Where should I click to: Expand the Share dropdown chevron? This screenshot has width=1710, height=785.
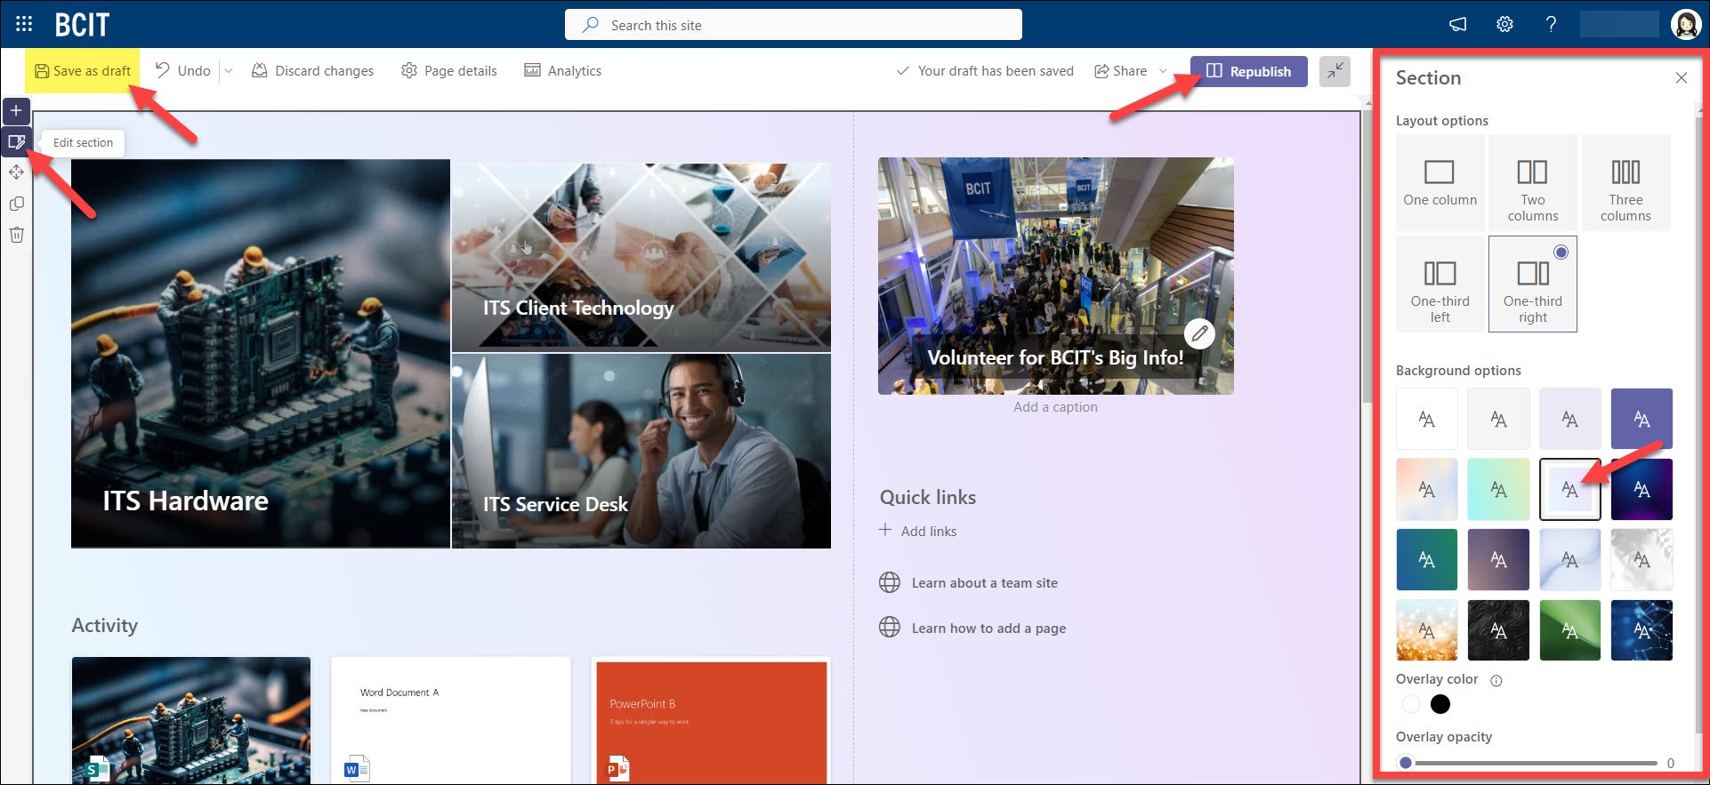point(1163,71)
